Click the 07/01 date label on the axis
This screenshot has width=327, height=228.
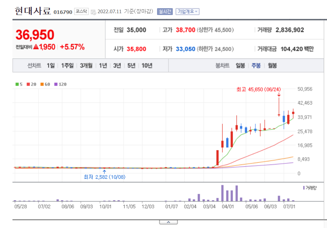point(289,207)
